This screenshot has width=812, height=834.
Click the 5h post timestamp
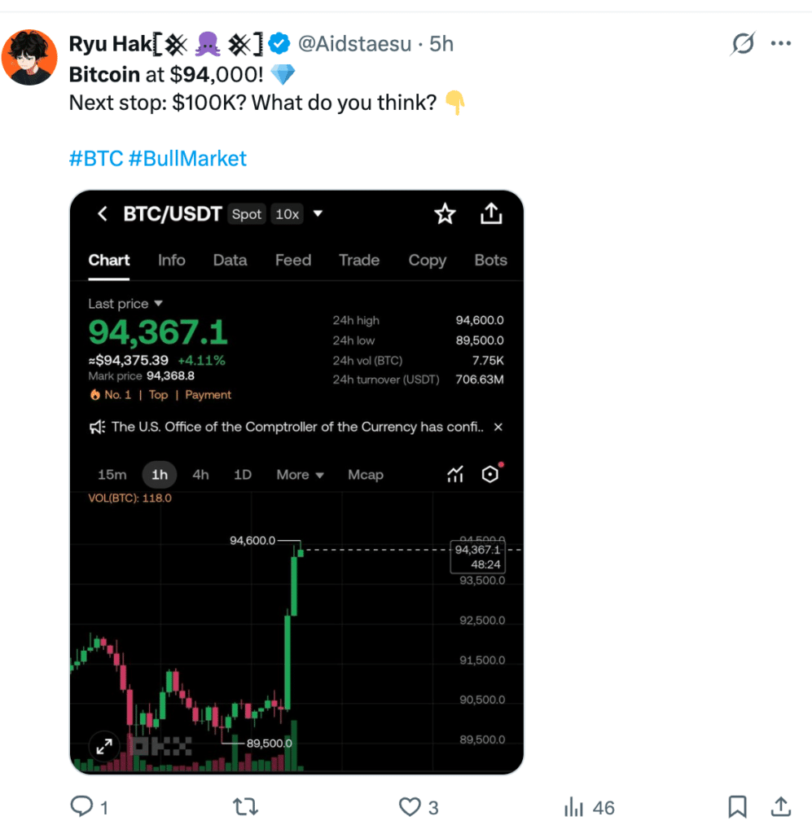point(441,44)
